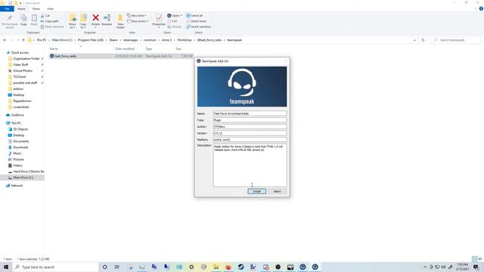
Task: Open iCloud Photos in the navigation pane
Action: [x=23, y=70]
